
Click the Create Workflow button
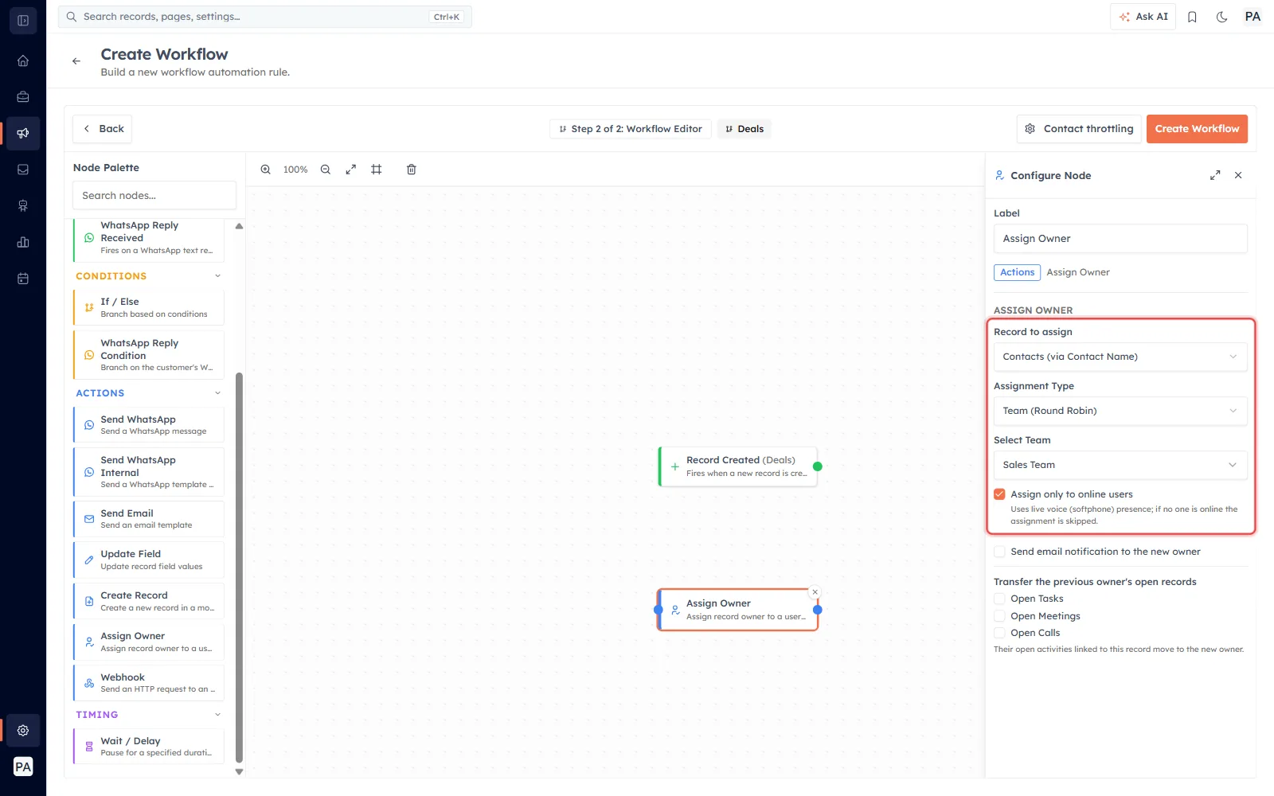click(x=1197, y=129)
